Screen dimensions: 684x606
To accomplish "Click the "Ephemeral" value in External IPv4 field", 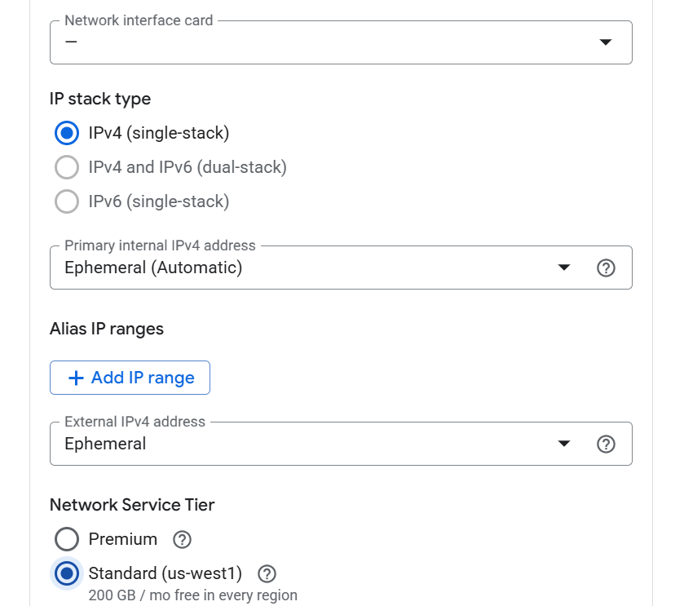I will coord(105,444).
